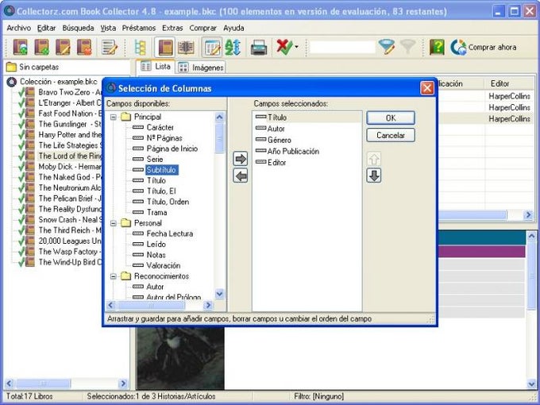Select Nº Páginas field
540x405 pixels.
164,138
